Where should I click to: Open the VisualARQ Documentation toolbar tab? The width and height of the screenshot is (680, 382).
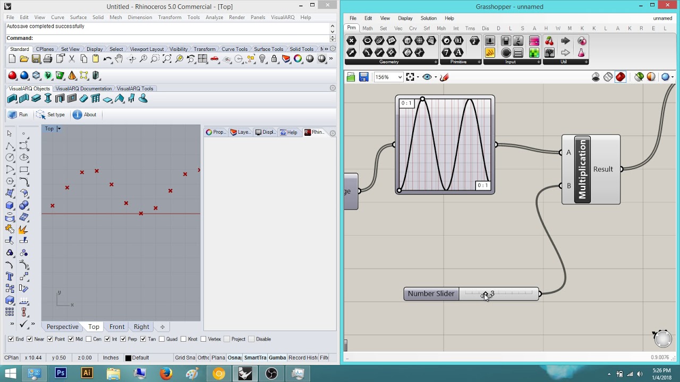coord(83,89)
